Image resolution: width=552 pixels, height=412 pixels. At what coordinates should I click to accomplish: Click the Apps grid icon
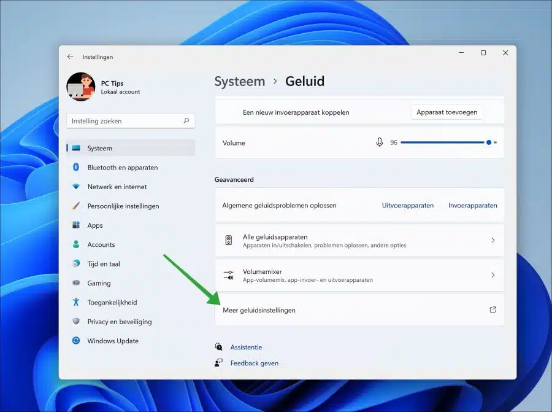click(x=75, y=225)
